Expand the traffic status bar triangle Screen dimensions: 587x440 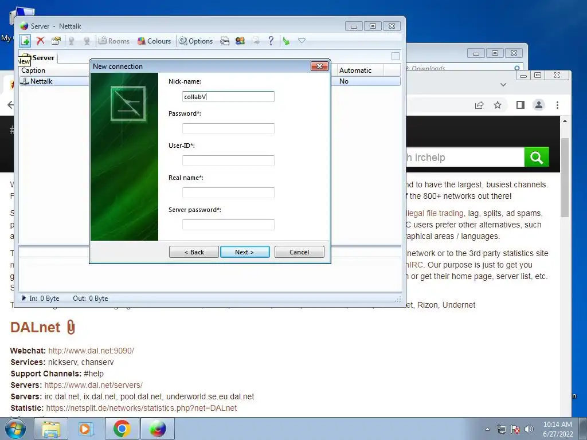coord(24,298)
